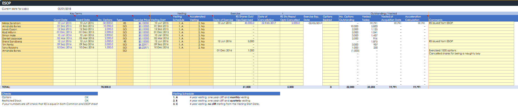The image size is (518, 109).
Task: Select the Lewis Gyson name cell
Action: (x=27, y=29)
